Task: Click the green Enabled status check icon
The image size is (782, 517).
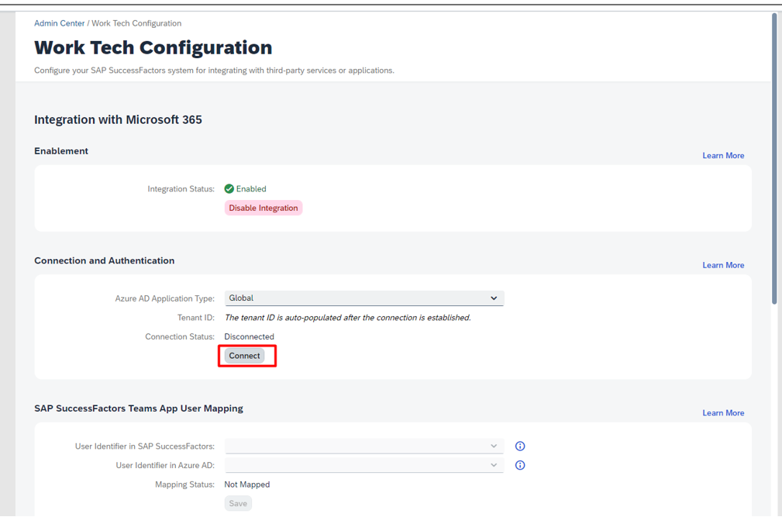Action: 229,189
